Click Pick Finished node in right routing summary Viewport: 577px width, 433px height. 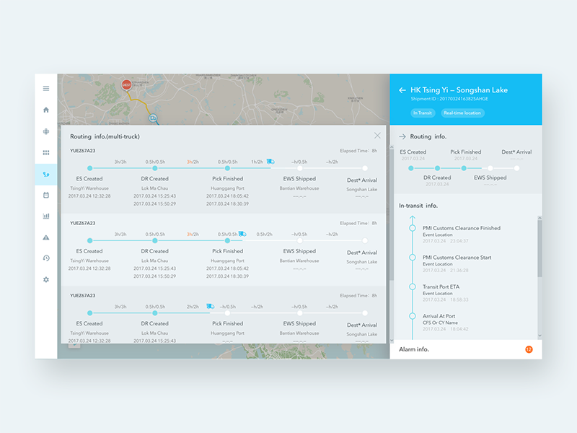[464, 168]
